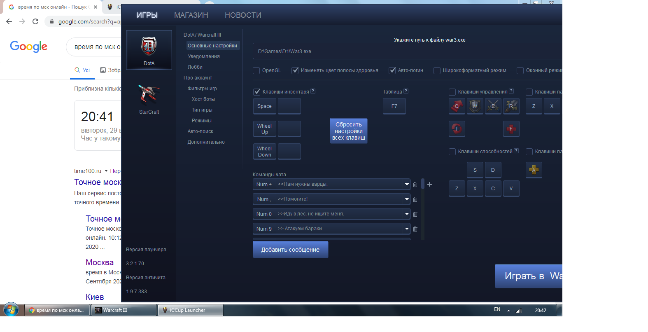Click the Играть в Warcraft button

click(529, 276)
